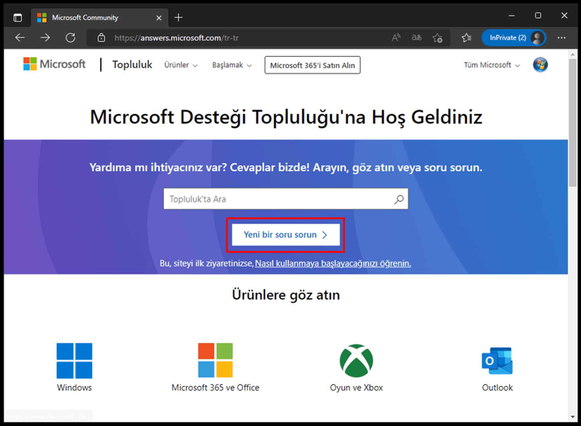This screenshot has width=581, height=426.
Task: Open the Oyun ve Xbox product icon
Action: coord(356,360)
